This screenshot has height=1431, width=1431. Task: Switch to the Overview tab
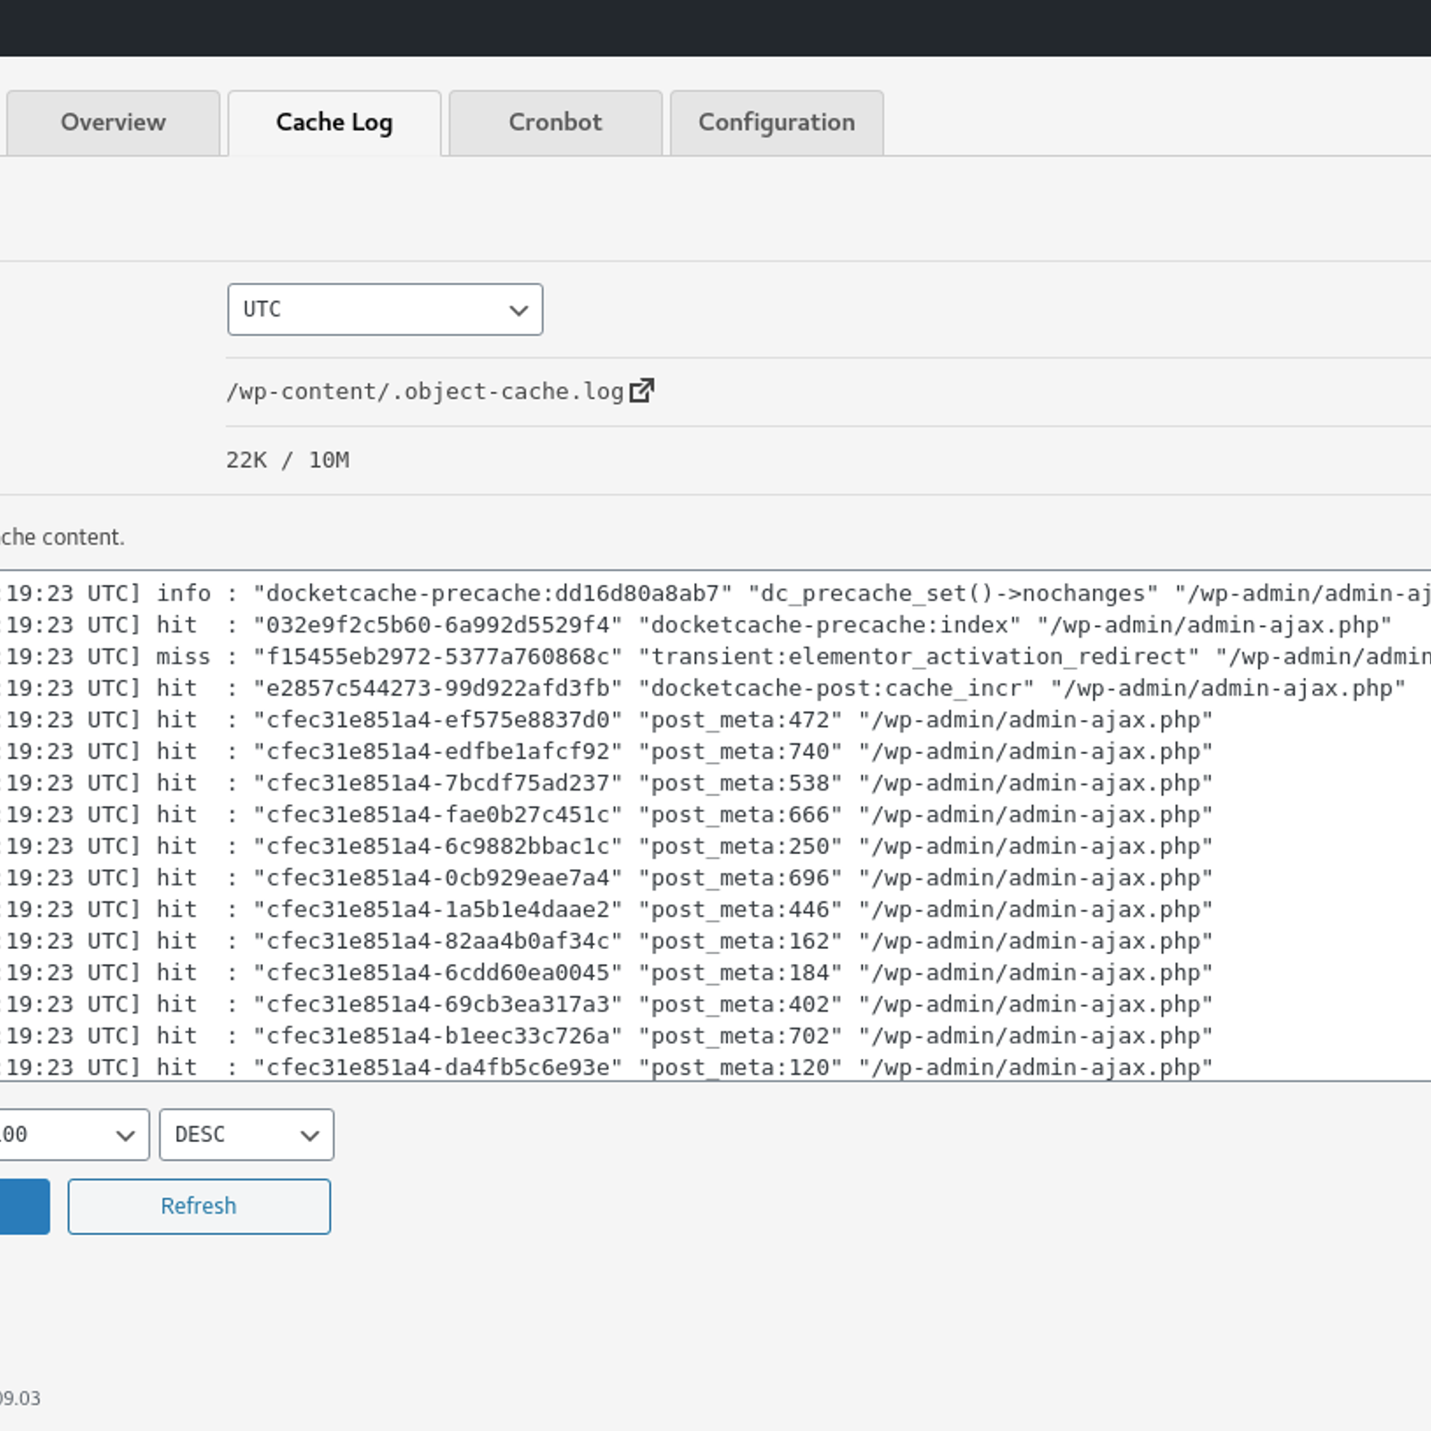pos(113,123)
